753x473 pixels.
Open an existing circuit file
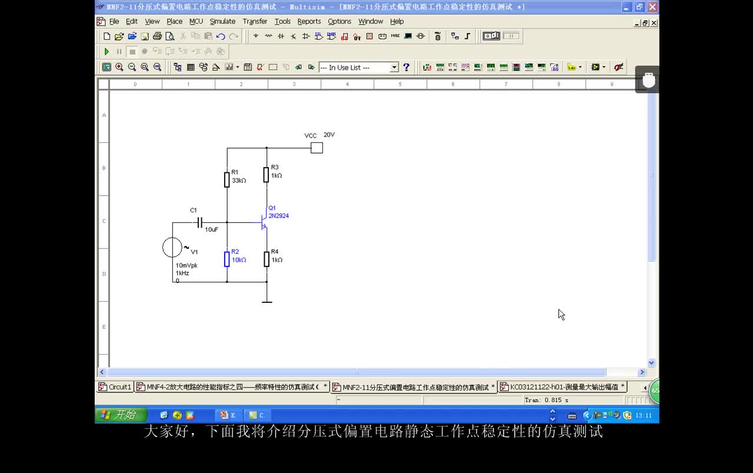119,36
